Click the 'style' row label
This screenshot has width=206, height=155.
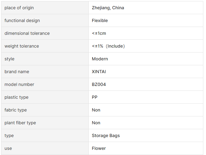(x=10, y=59)
